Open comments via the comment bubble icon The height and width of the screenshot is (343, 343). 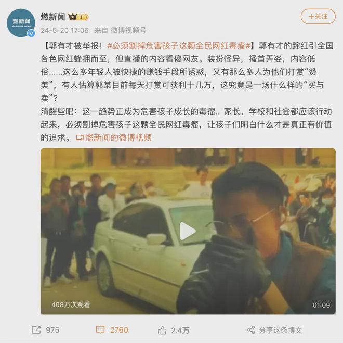[100, 330]
